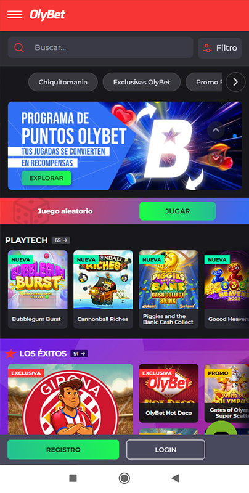This screenshot has height=493, width=249.
Task: Click the LOGIN button
Action: [x=166, y=450]
